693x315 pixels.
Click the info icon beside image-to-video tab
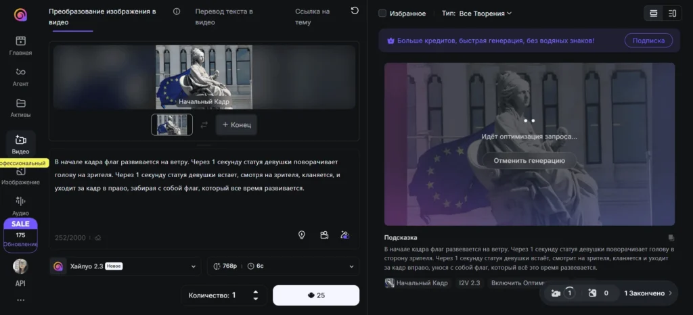[177, 11]
